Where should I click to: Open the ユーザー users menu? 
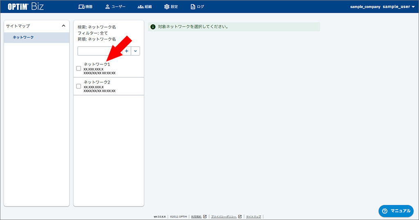point(115,7)
